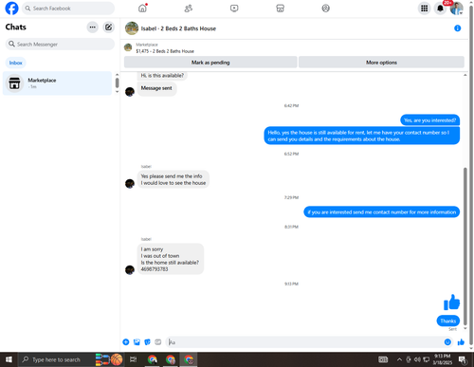
Task: Click Isabel's avatar beside 'I am sorry' message
Action: pos(130,269)
